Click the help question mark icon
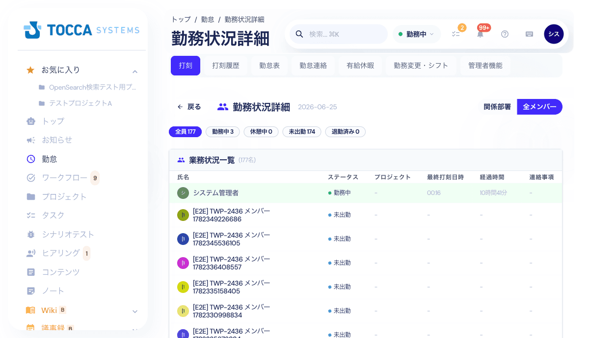 coord(505,34)
